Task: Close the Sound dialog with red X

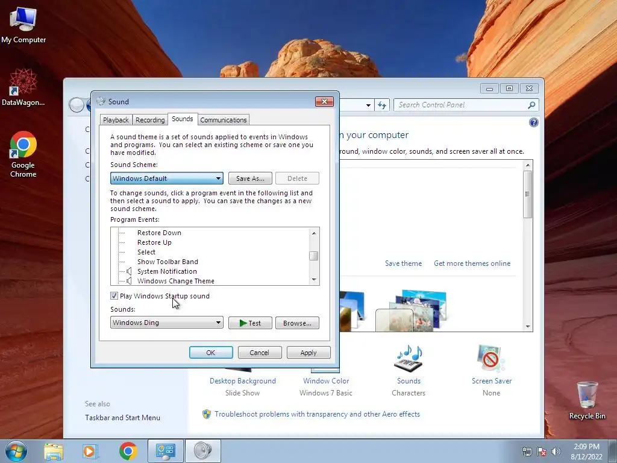Action: 324,101
